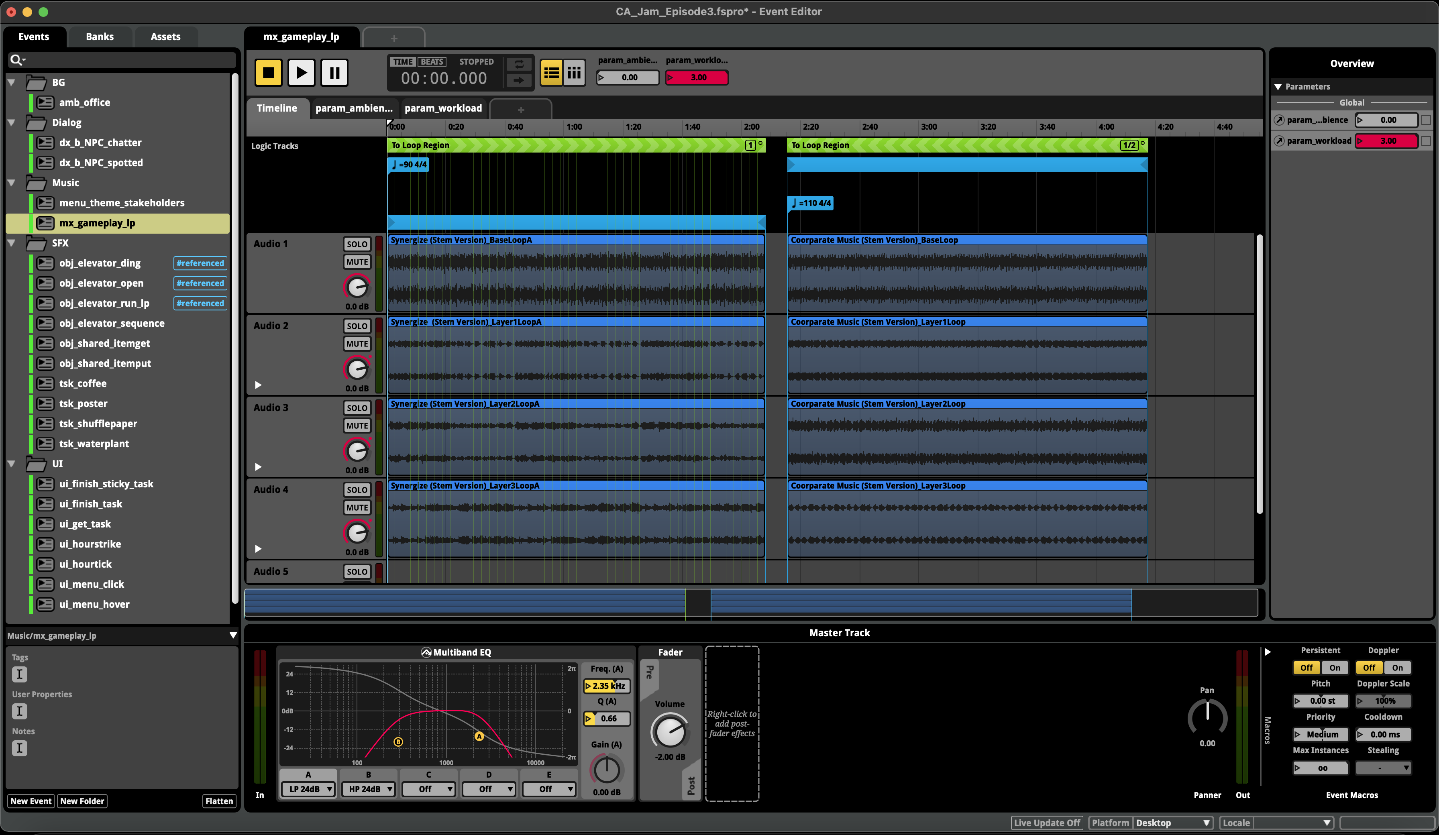Select the param_ambien... tab in editor
Viewport: 1439px width, 835px height.
354,107
